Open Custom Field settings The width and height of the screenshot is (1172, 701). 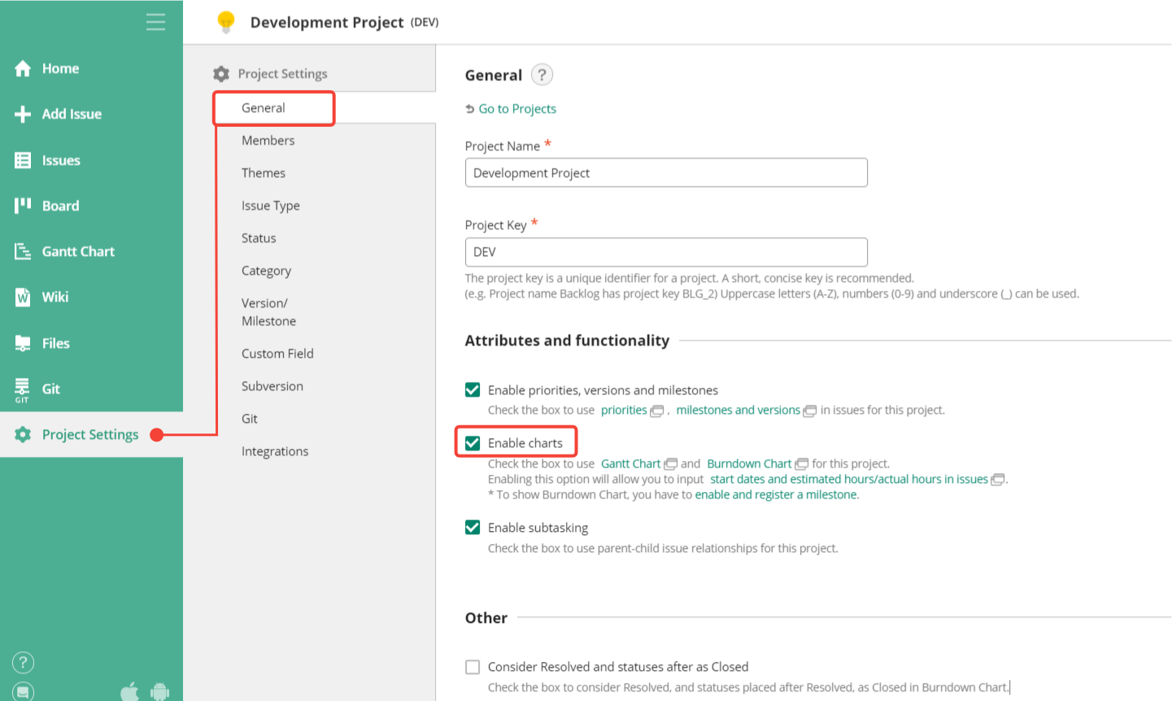277,354
